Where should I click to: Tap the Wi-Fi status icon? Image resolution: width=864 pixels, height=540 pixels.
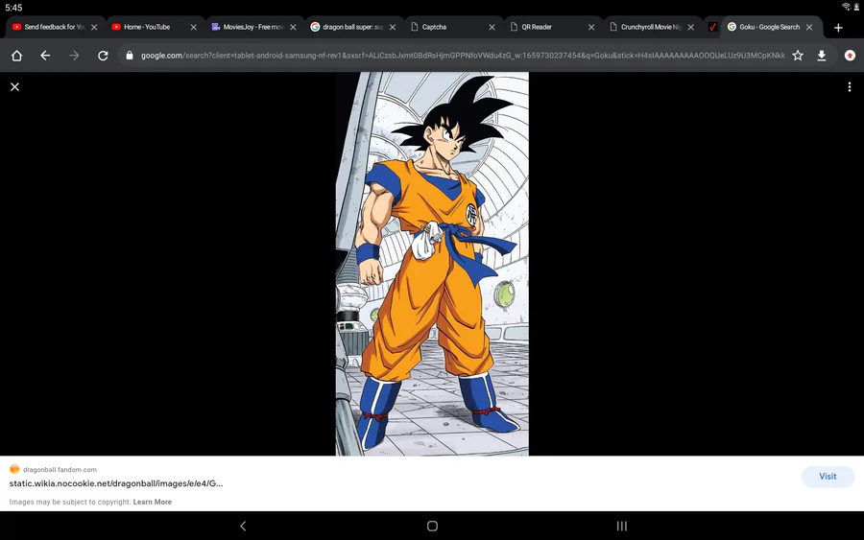[x=847, y=7]
